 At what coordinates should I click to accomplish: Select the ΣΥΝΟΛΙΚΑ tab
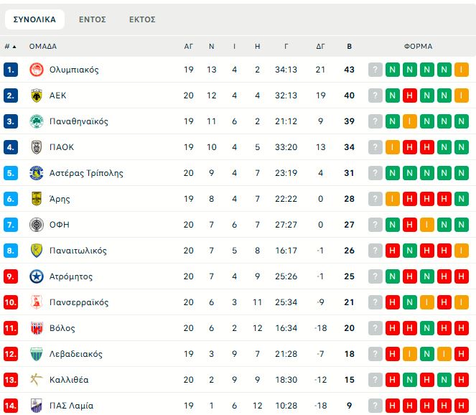(x=34, y=19)
